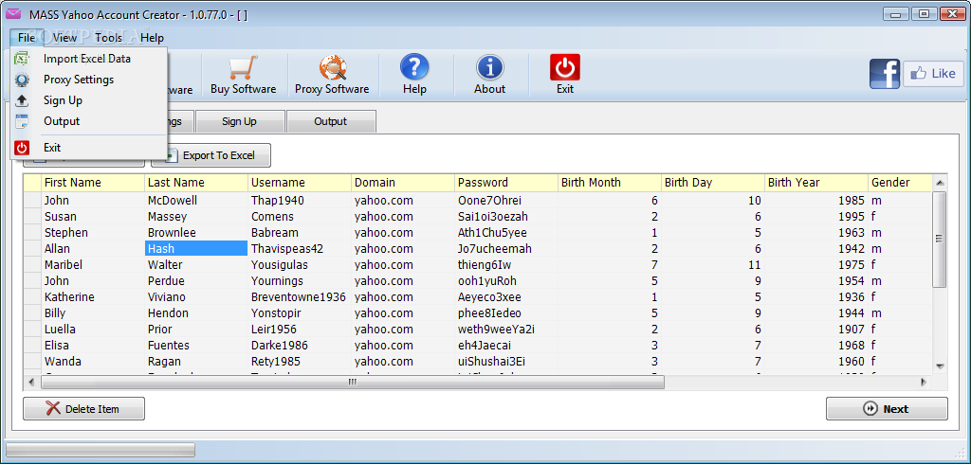This screenshot has height=464, width=971.
Task: Choose Import Excel Data from File menu
Action: tap(88, 59)
